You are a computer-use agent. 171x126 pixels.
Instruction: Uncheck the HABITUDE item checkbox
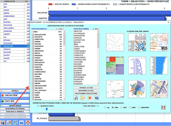coord(33,39)
